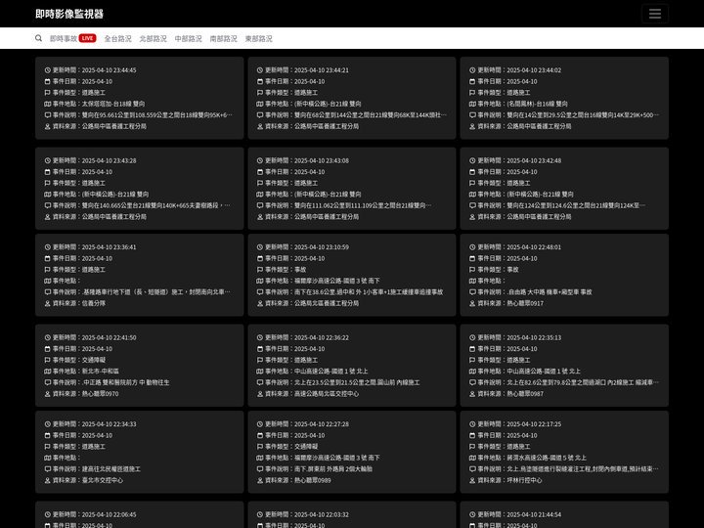Click the clock icon beside 2025-04-10 22:27:28
This screenshot has width=704, height=528.
(x=259, y=424)
